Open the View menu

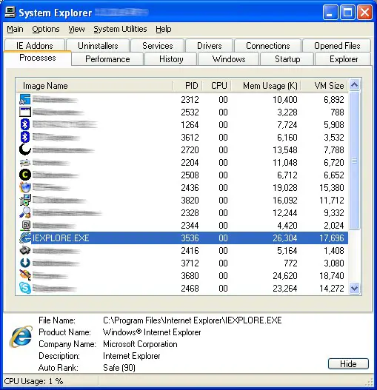(76, 29)
